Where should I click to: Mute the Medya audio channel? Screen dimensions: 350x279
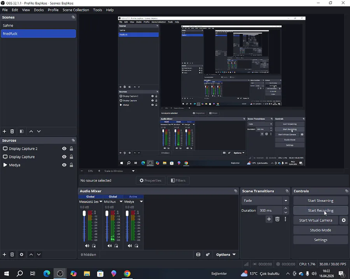point(129,246)
